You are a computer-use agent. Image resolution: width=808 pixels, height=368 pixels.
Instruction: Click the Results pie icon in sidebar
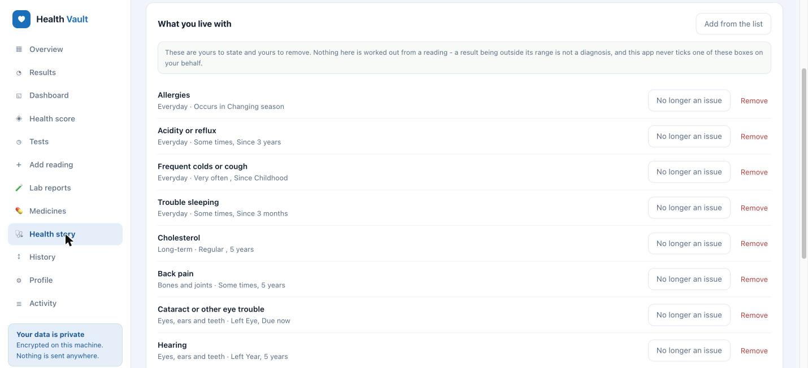pos(19,72)
